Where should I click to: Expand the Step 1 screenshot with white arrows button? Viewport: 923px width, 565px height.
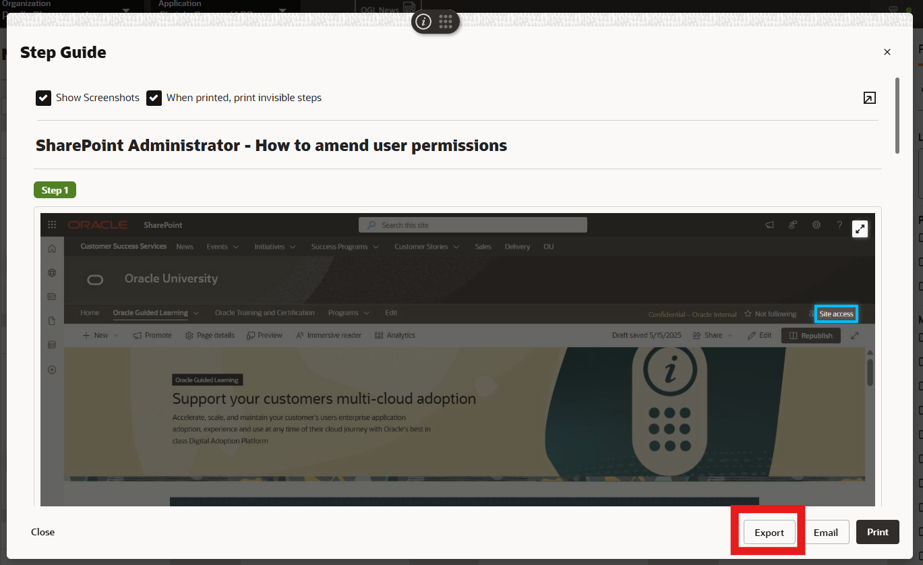point(860,229)
